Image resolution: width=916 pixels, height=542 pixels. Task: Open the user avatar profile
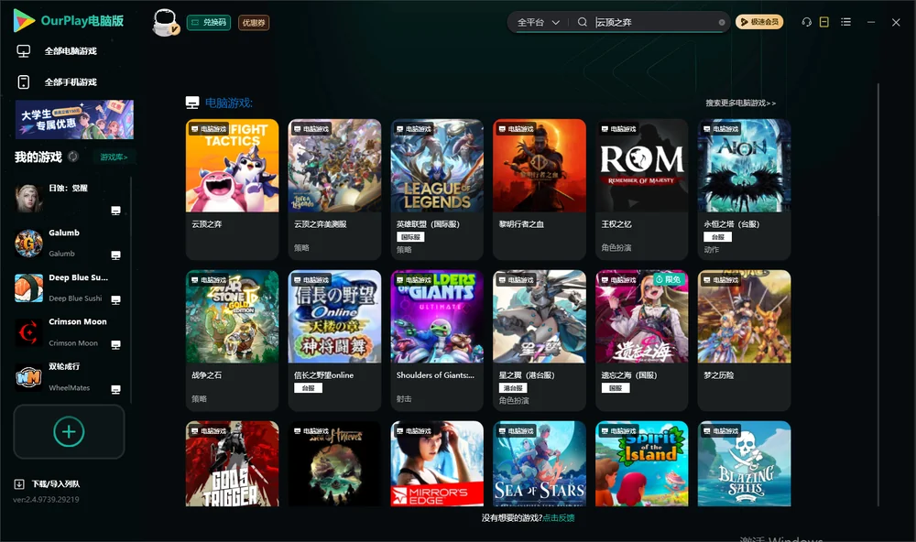165,22
